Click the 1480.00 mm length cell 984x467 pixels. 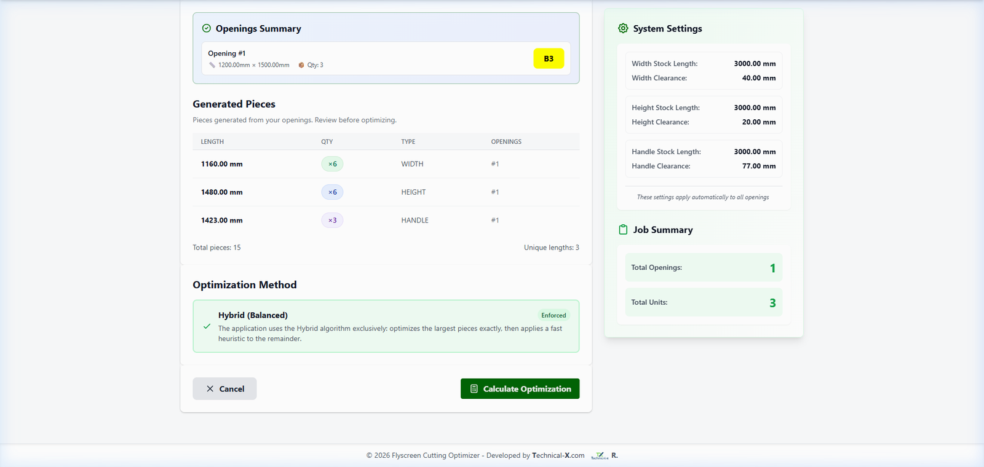pyautogui.click(x=222, y=192)
